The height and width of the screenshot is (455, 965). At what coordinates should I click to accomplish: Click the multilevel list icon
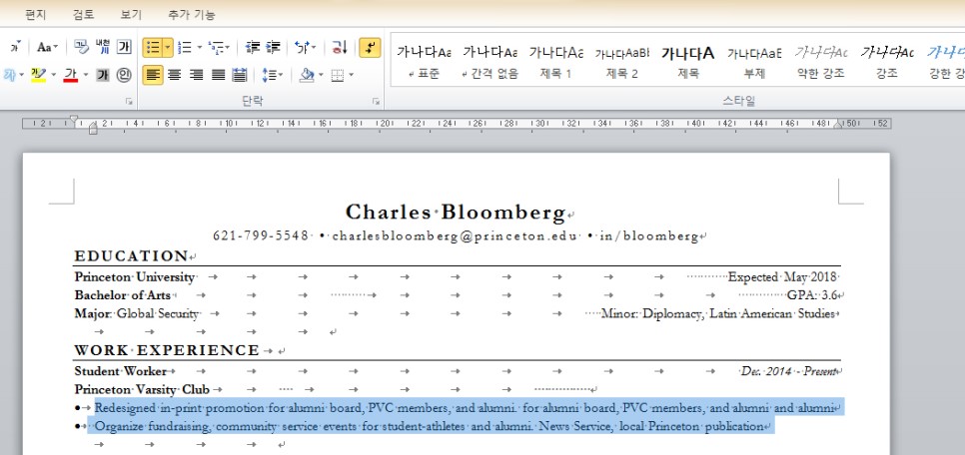tap(217, 47)
